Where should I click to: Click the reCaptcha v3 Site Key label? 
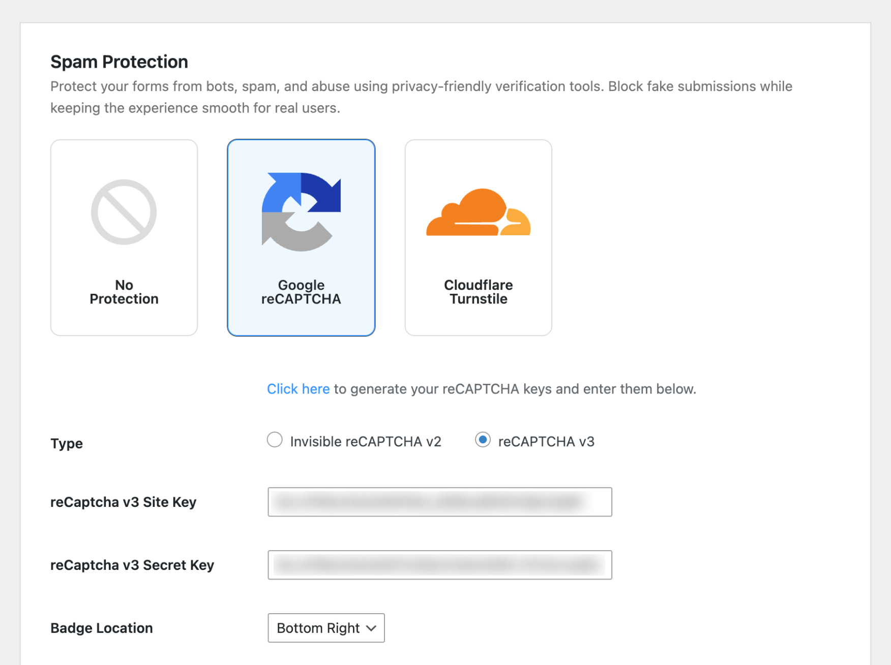point(123,502)
